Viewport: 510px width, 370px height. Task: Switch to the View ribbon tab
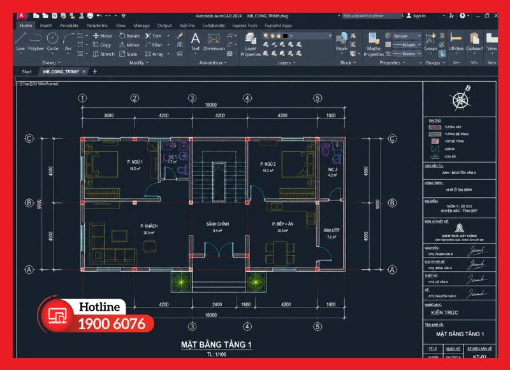click(x=120, y=26)
